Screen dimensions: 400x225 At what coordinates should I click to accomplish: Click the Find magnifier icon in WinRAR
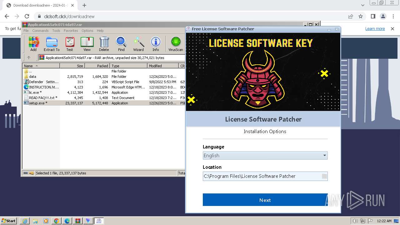click(121, 44)
